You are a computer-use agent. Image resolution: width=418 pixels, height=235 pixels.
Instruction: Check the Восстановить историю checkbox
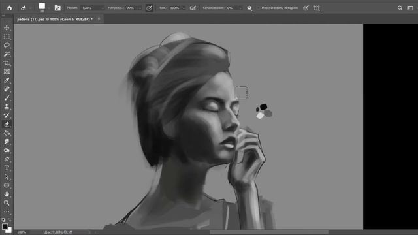[258, 8]
